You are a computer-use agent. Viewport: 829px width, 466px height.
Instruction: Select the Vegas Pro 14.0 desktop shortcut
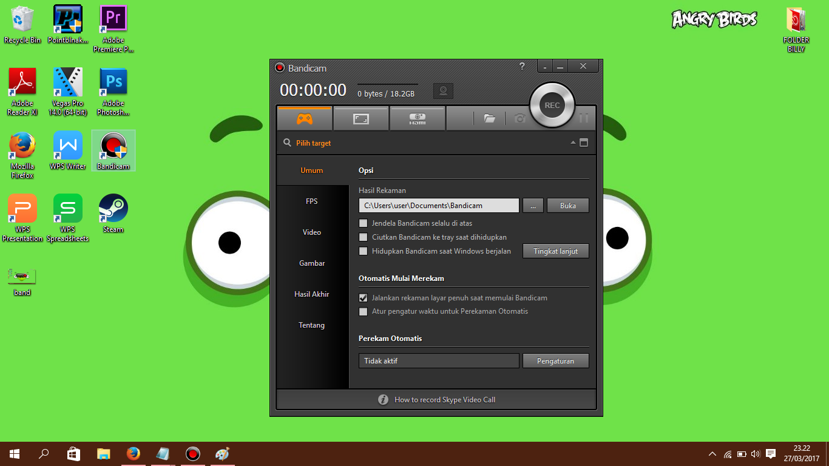pos(67,92)
